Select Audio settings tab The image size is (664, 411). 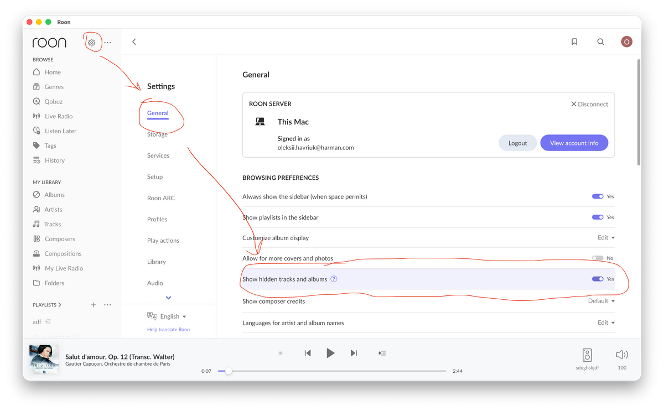click(155, 283)
